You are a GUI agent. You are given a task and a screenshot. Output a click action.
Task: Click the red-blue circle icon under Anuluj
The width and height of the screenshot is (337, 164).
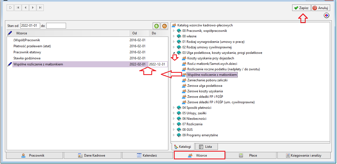pos(327,16)
